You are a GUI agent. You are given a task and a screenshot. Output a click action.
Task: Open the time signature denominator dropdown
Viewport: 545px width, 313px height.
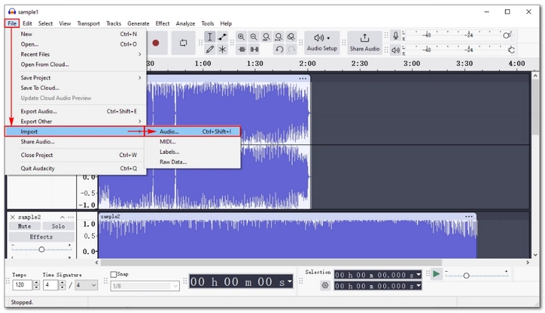click(86, 285)
